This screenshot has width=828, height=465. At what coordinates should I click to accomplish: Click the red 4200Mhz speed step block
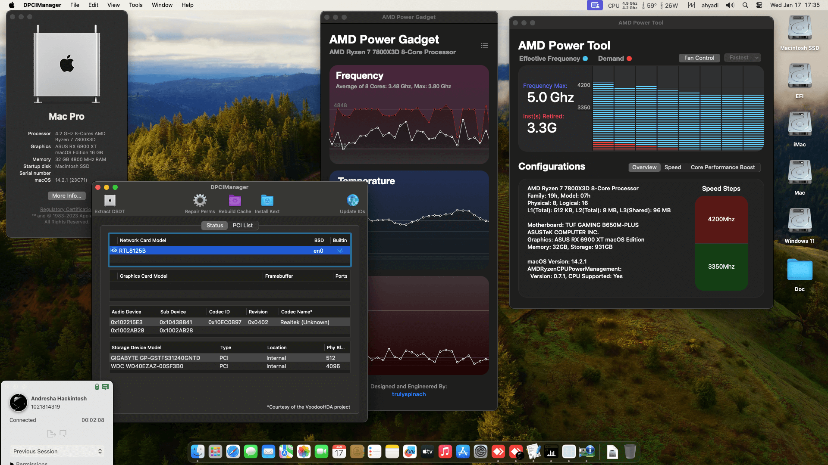click(x=721, y=220)
